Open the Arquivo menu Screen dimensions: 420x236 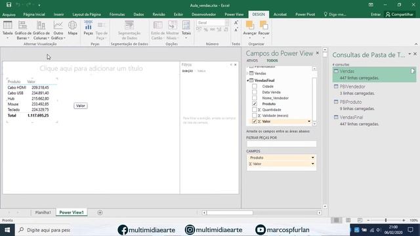point(9,14)
